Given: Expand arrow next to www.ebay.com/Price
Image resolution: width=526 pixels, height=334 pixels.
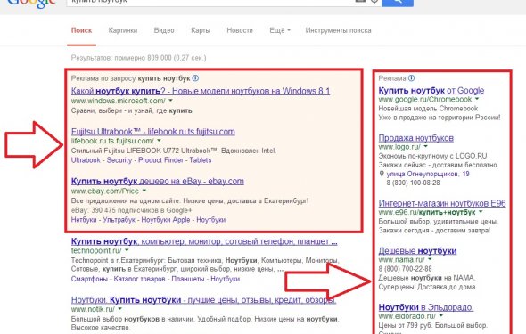Looking at the screenshot, I should pyautogui.click(x=144, y=191).
